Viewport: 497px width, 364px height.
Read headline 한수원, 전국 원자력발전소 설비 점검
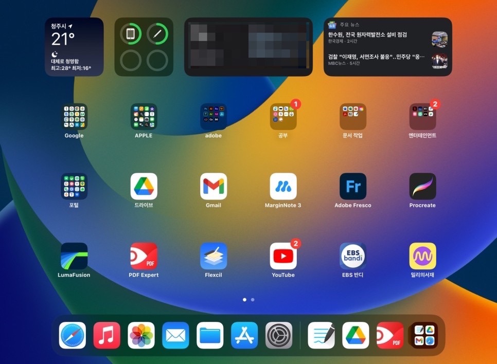367,34
